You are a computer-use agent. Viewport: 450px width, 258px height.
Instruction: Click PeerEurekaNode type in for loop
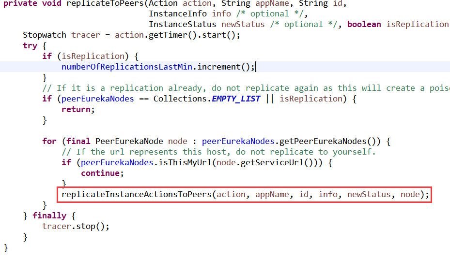pyautogui.click(x=129, y=141)
